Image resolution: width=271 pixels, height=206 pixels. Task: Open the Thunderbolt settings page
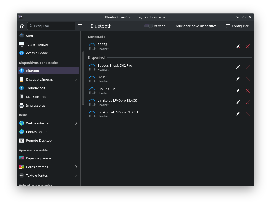click(x=48, y=88)
